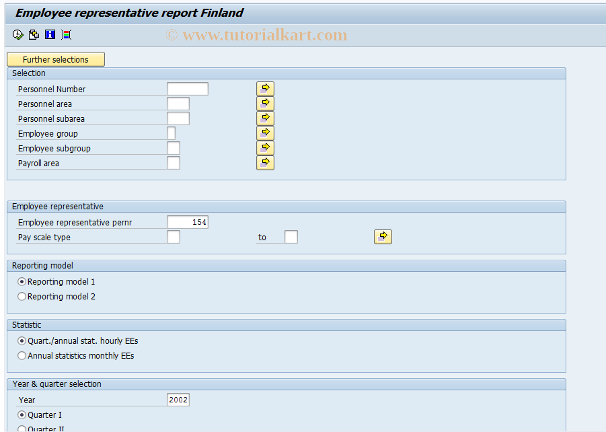
Task: Focus the Employee group input field
Action: 172,133
